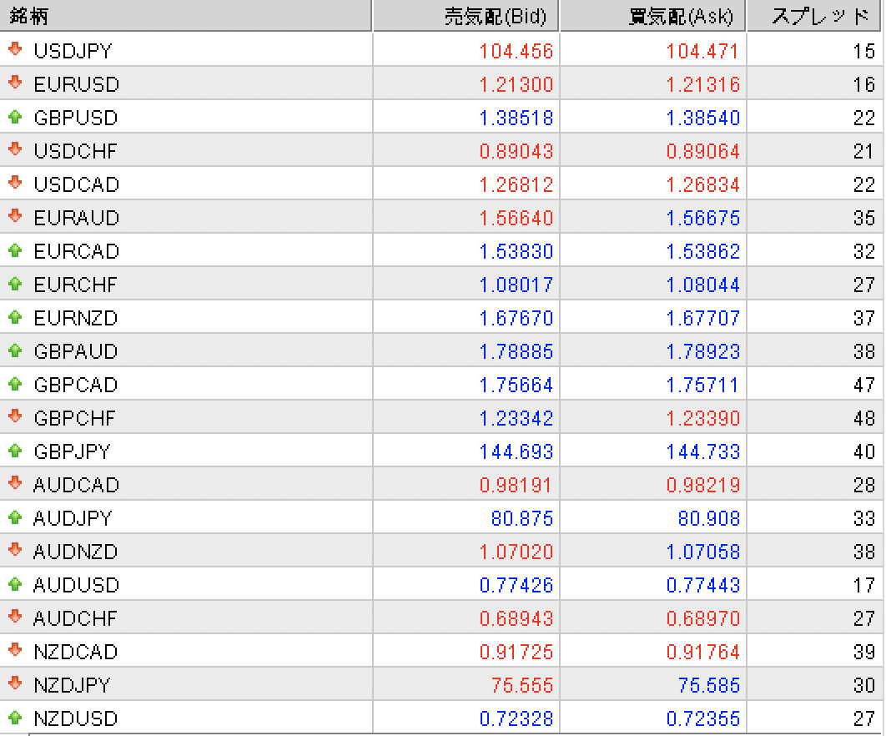The height and width of the screenshot is (736, 886).
Task: Click the red down arrow beside USDCAD
Action: [15, 183]
